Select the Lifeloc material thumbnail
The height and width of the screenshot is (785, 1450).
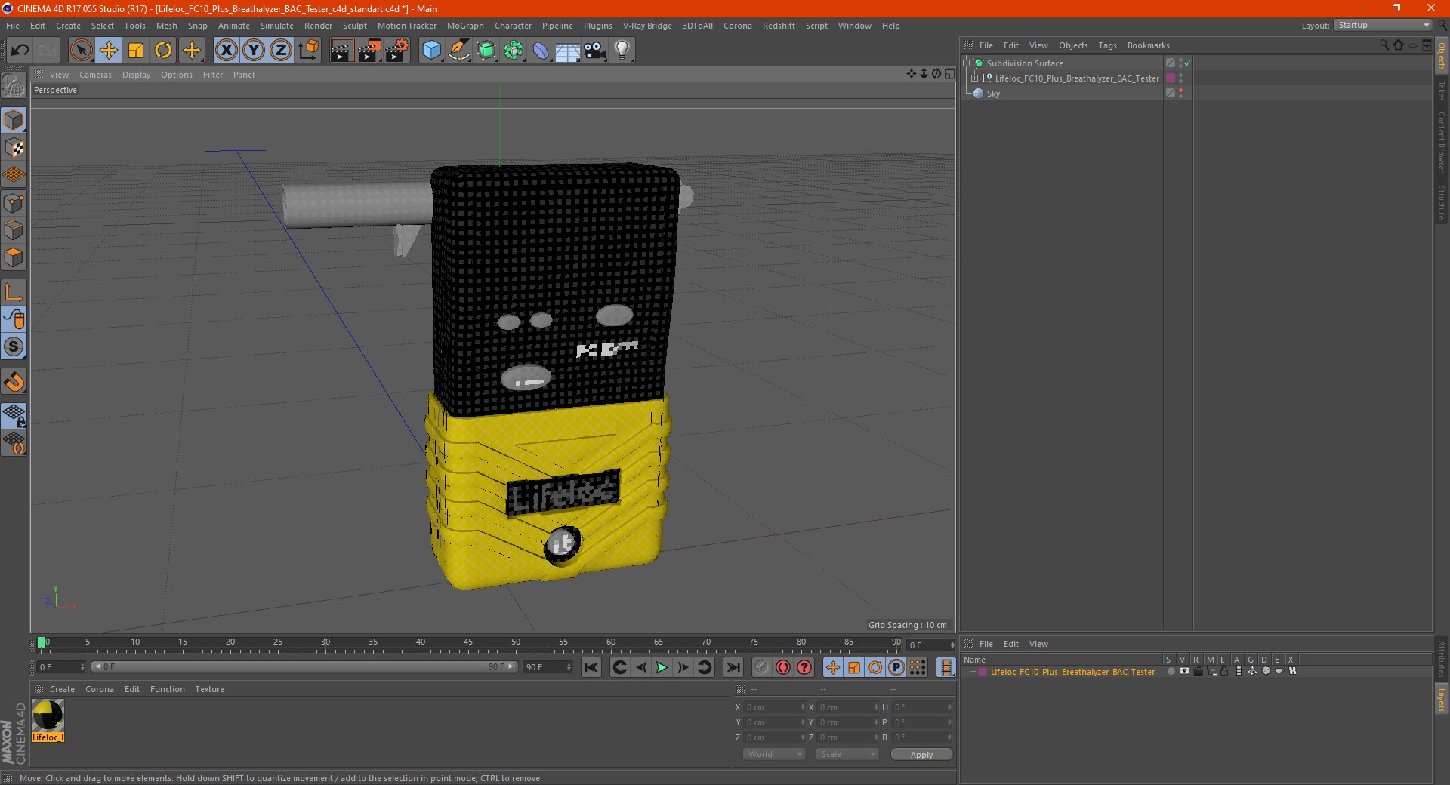(x=48, y=715)
